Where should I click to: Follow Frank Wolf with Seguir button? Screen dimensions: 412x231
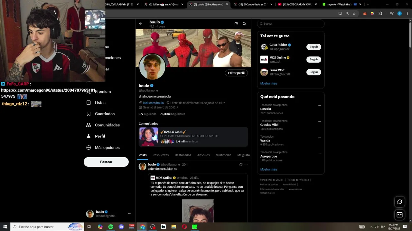point(314,72)
